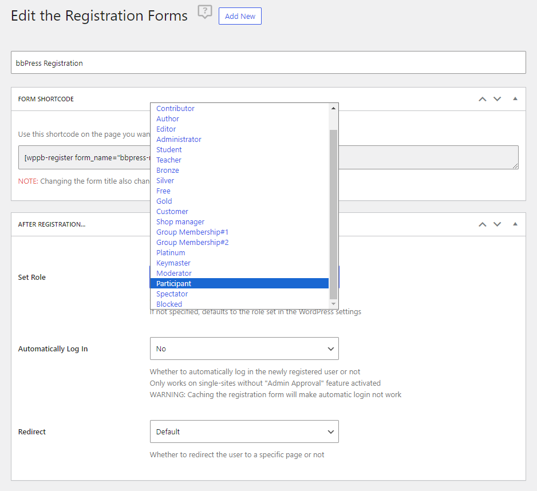Collapse the After Registration panel
The image size is (537, 491).
coord(515,224)
